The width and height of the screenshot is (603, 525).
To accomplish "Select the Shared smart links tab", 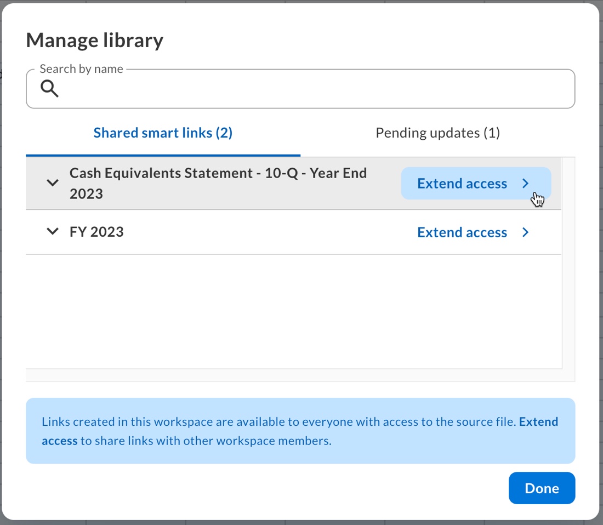I will pos(162,133).
